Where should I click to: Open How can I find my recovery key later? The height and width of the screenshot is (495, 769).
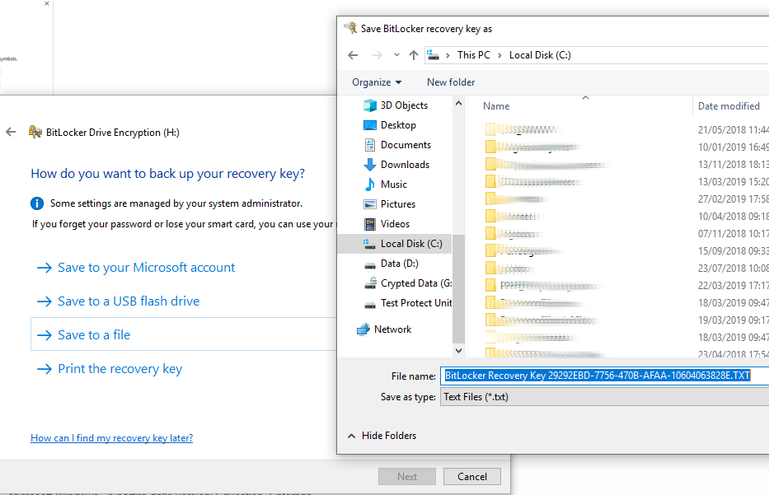click(x=112, y=438)
